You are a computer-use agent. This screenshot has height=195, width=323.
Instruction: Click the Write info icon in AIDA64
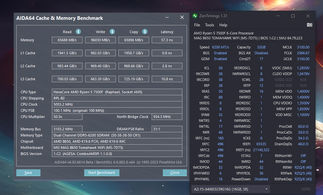112,32
